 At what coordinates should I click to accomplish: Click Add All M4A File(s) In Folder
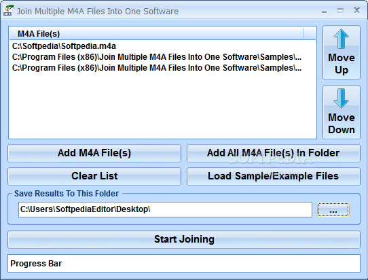(274, 153)
